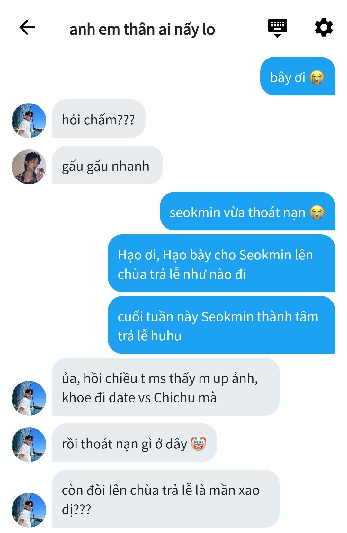The image size is (347, 533).
Task: Tap avatar beside 'hỏi chấm???' message
Action: coord(29,120)
